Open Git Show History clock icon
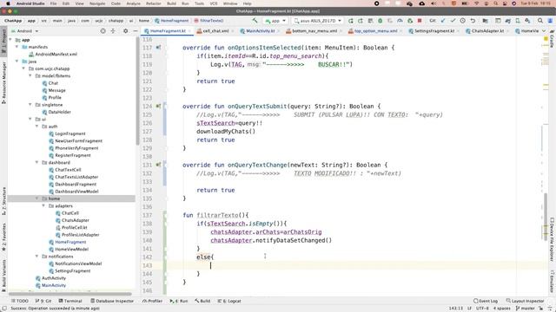The image size is (556, 312). [x=463, y=21]
